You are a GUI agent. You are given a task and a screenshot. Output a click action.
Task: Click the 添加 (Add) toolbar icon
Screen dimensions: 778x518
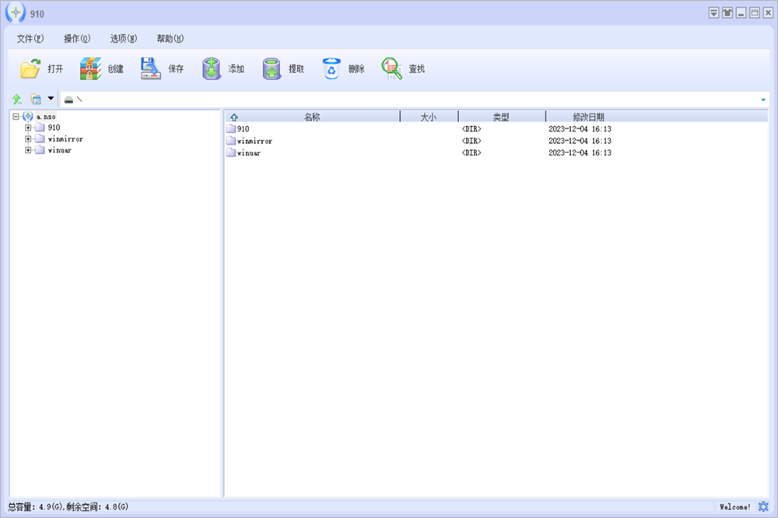coord(212,69)
